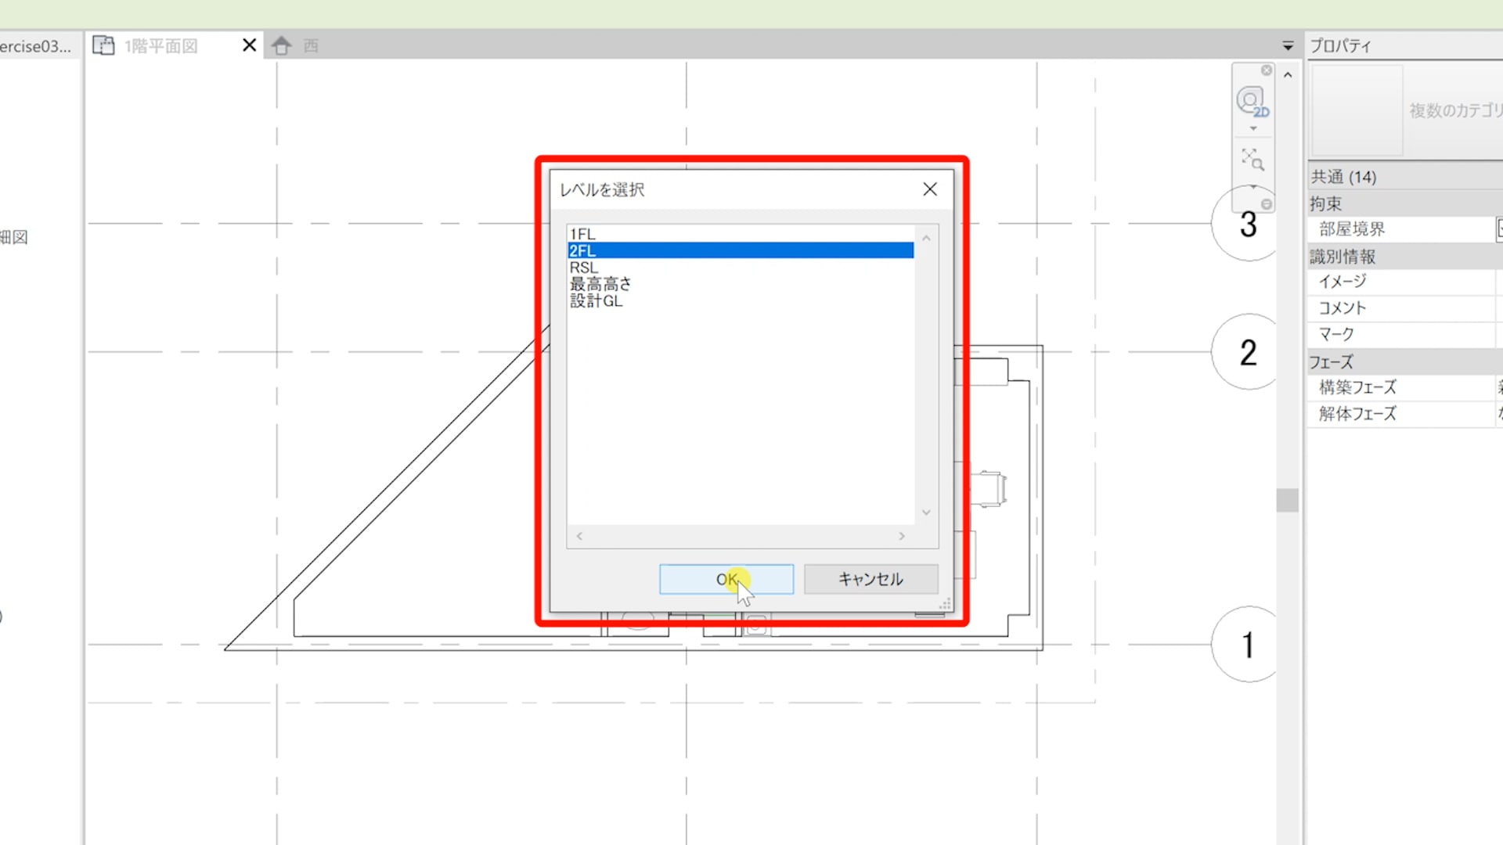Click the Zoom to Fit navigation icon
1503x845 pixels.
click(1252, 160)
